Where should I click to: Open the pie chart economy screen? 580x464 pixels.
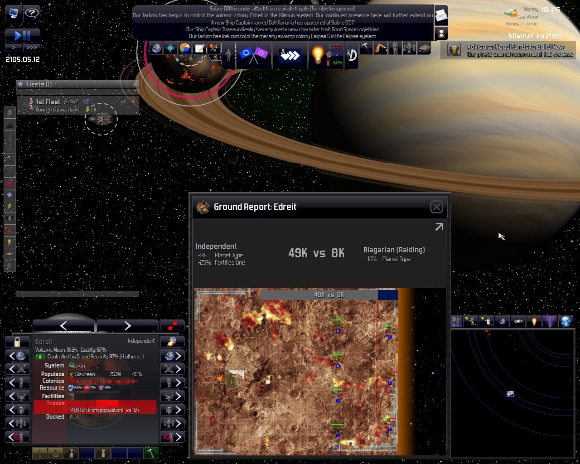pos(185,48)
